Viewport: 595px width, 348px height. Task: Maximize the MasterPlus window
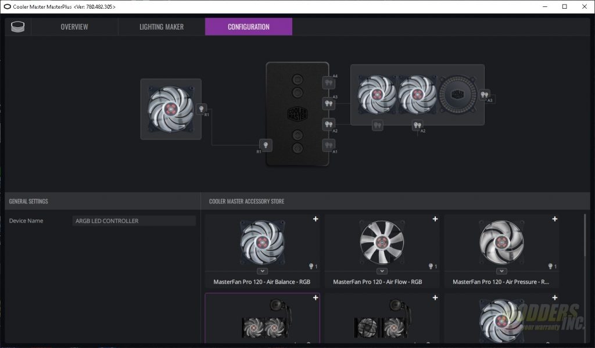[x=565, y=6]
